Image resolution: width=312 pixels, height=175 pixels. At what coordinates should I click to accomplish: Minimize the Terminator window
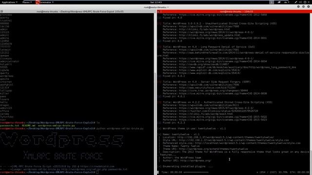click(298, 6)
